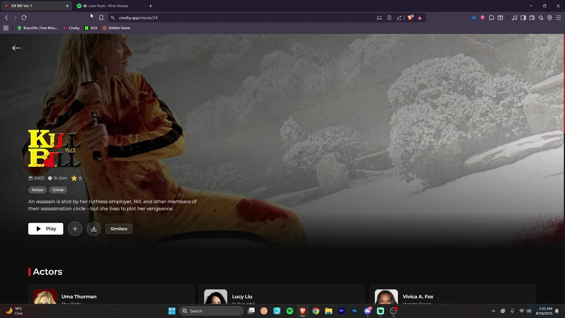Click the taskbar Search box
This screenshot has height=318, width=565.
coord(211,311)
